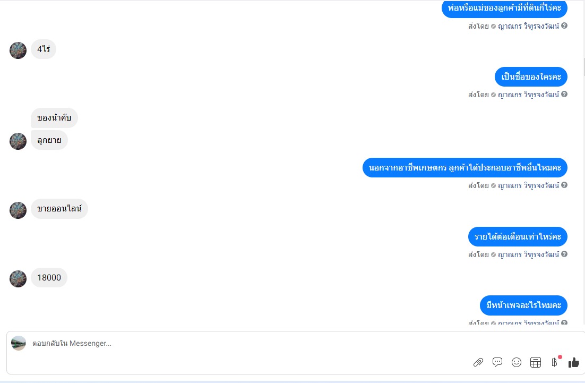The width and height of the screenshot is (585, 383).
Task: Click help icon beside the topmost sender name
Action: click(564, 25)
